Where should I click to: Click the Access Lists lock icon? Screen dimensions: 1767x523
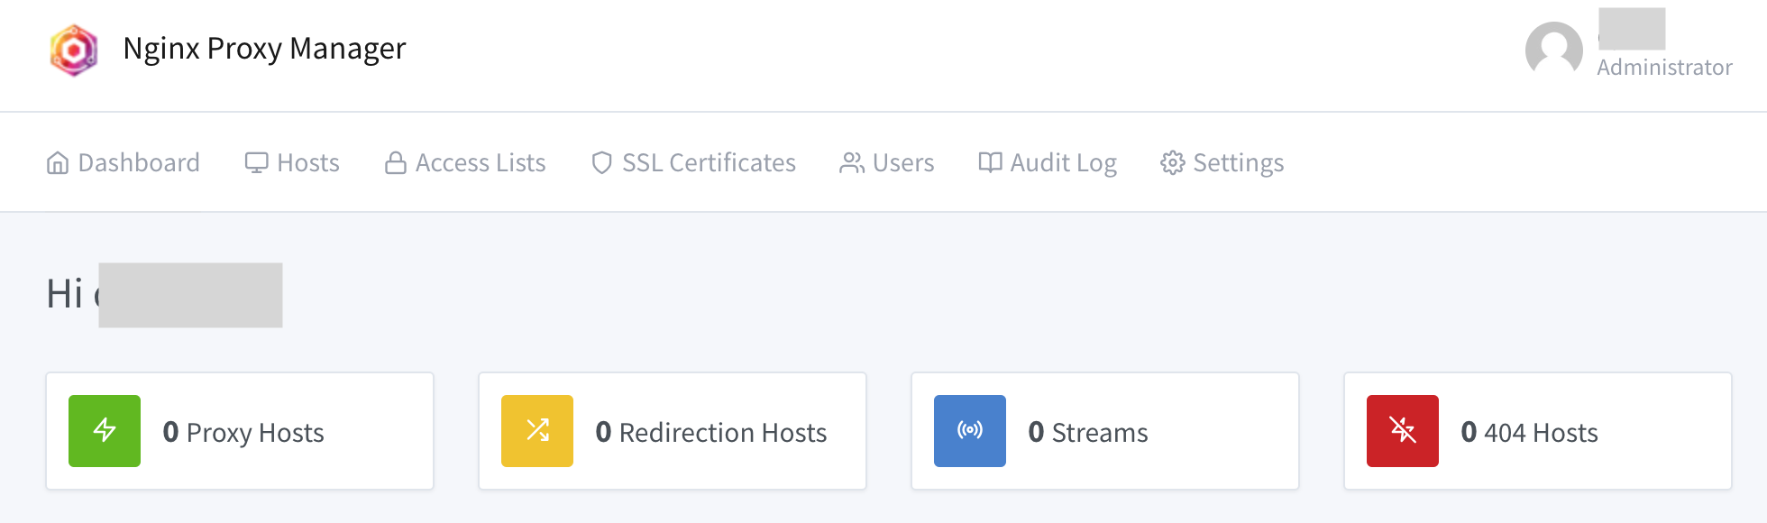pos(395,162)
